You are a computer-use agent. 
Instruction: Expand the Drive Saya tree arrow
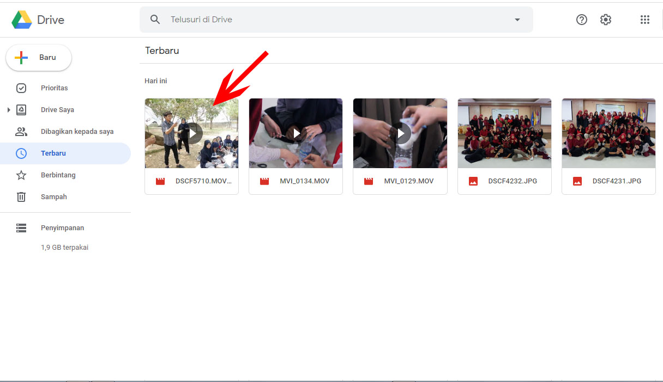point(9,110)
